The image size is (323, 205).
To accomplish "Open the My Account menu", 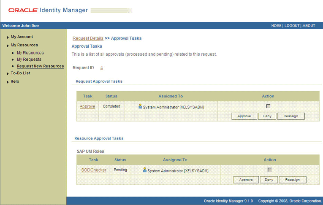I will (22, 37).
